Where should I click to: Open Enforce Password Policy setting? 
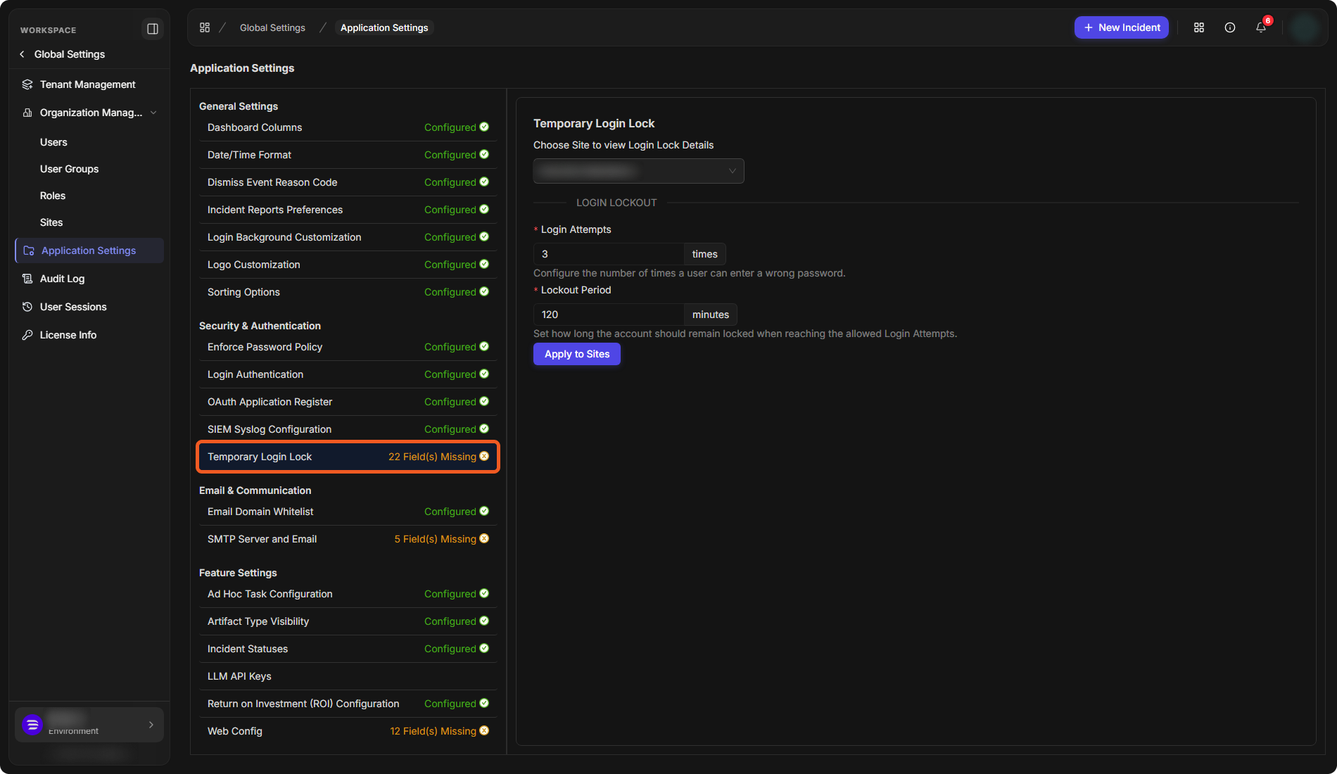(x=348, y=347)
